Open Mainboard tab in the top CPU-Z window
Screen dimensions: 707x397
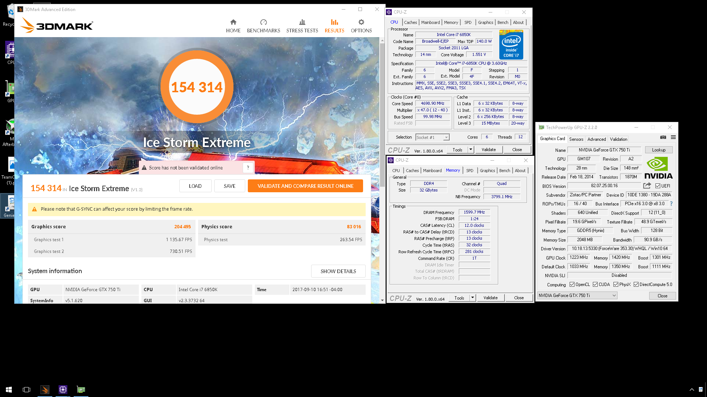[430, 22]
